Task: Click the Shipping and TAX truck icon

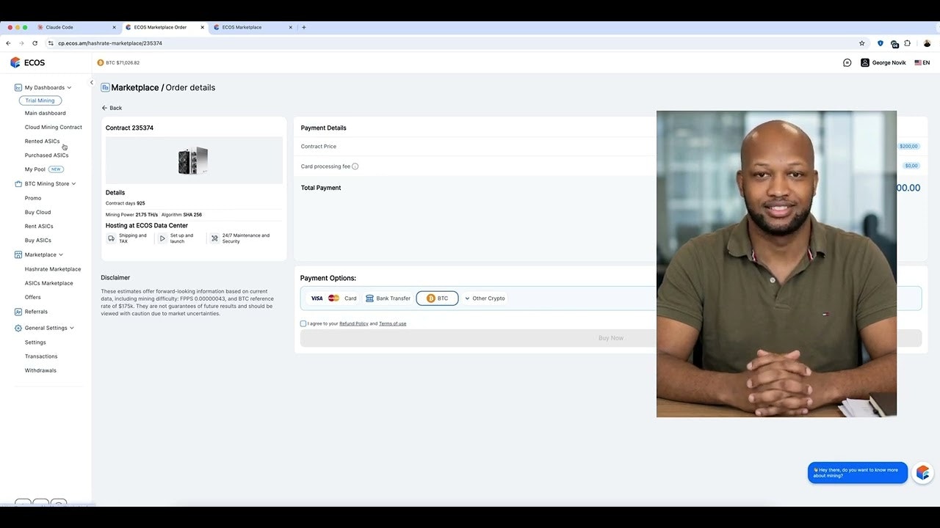Action: coord(111,238)
